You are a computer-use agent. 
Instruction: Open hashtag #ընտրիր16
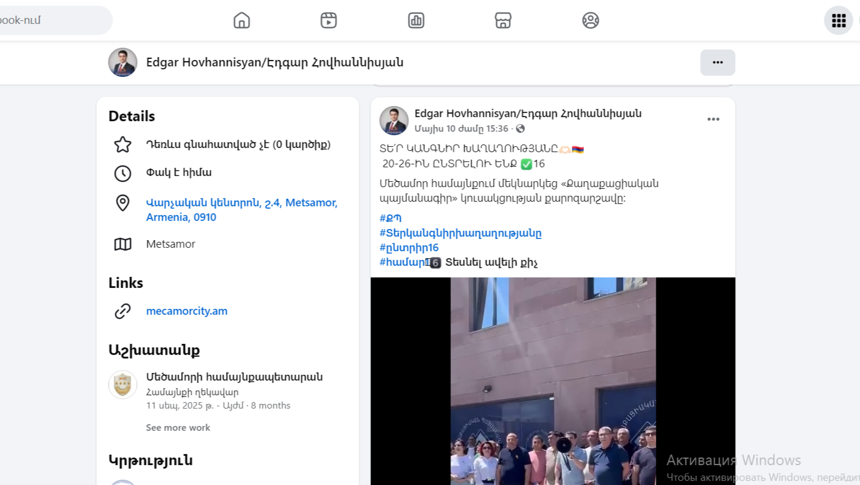[x=409, y=247]
